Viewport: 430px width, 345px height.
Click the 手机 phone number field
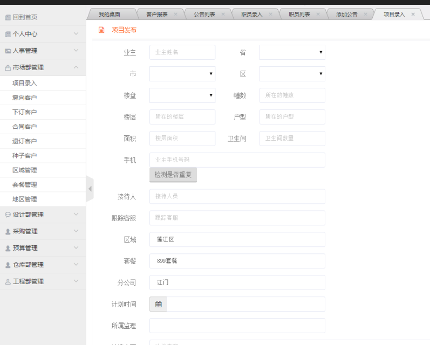(237, 160)
